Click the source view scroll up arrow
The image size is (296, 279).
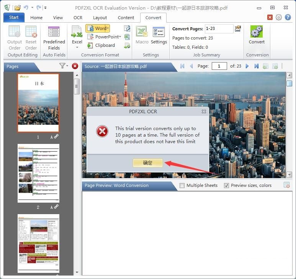[x=289, y=75]
